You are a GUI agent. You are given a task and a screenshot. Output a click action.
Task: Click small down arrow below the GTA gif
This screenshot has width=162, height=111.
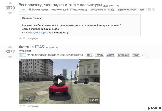[x=24, y=106]
